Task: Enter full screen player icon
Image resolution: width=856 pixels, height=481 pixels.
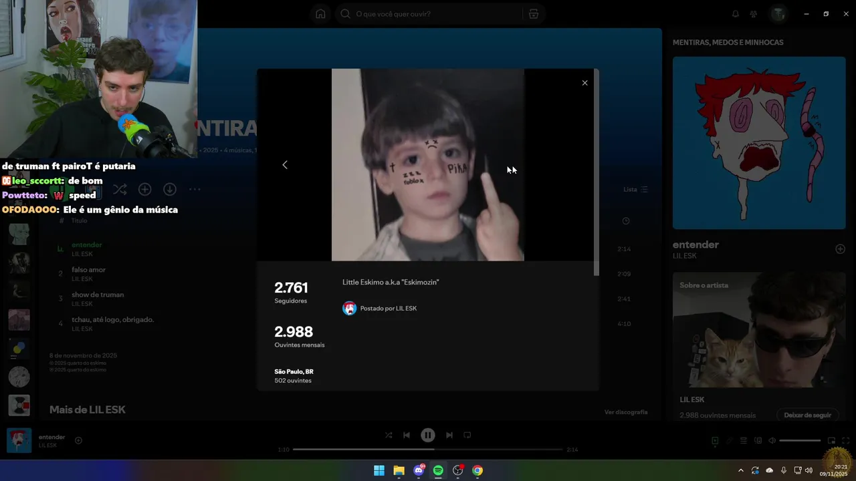Action: (845, 441)
